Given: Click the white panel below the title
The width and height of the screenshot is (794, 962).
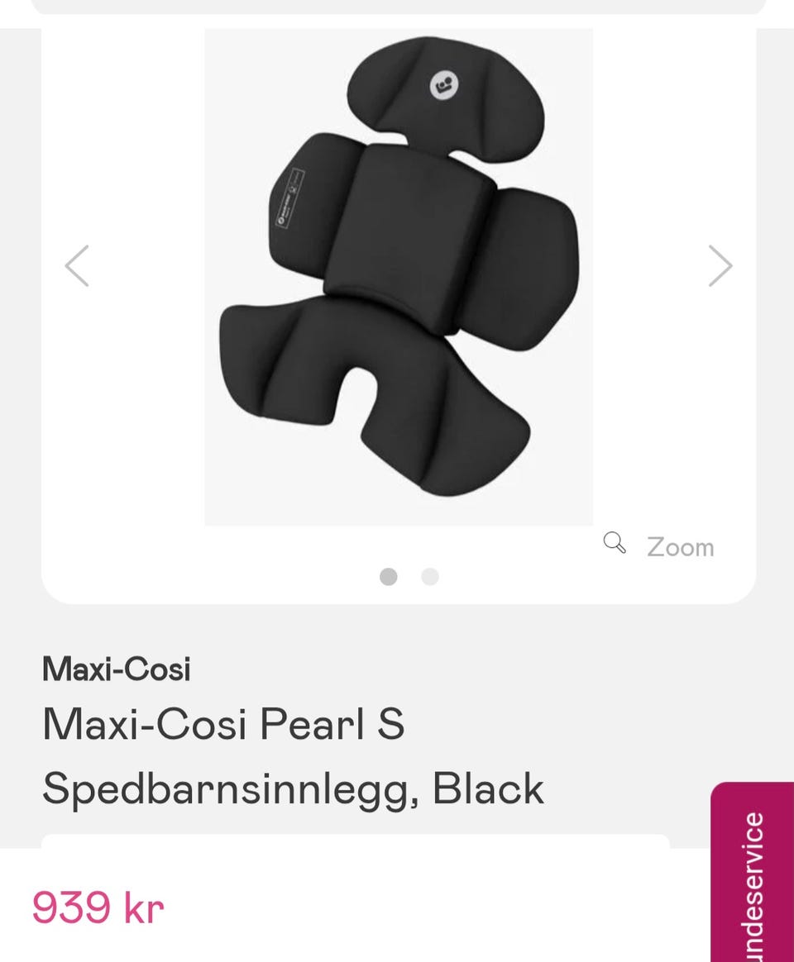Looking at the screenshot, I should click(355, 841).
